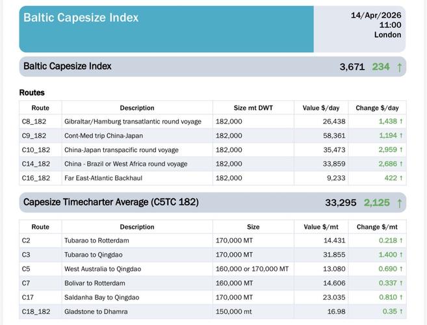Click the West Australia to Qingdao description
Screen dimensions: 427x325
click(102, 269)
